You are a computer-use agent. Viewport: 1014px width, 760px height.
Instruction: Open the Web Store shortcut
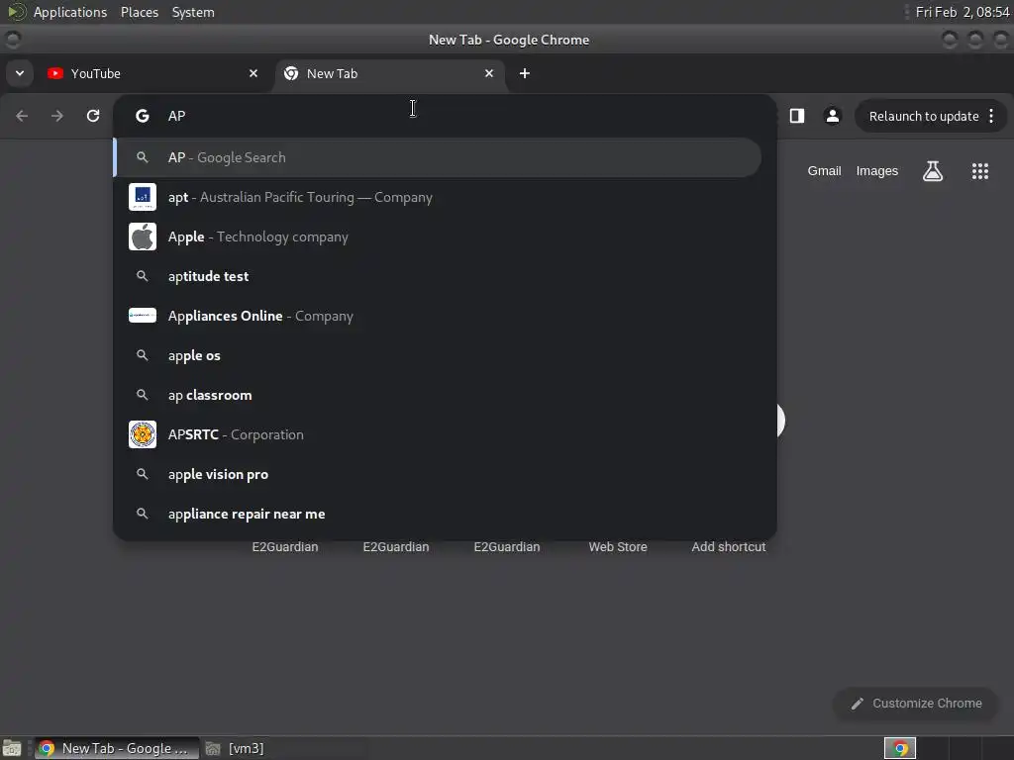click(618, 546)
